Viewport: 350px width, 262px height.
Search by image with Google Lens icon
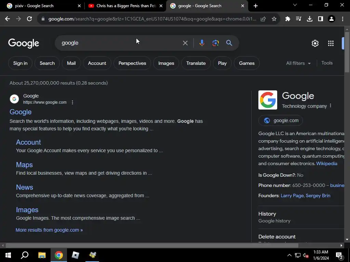coord(215,43)
